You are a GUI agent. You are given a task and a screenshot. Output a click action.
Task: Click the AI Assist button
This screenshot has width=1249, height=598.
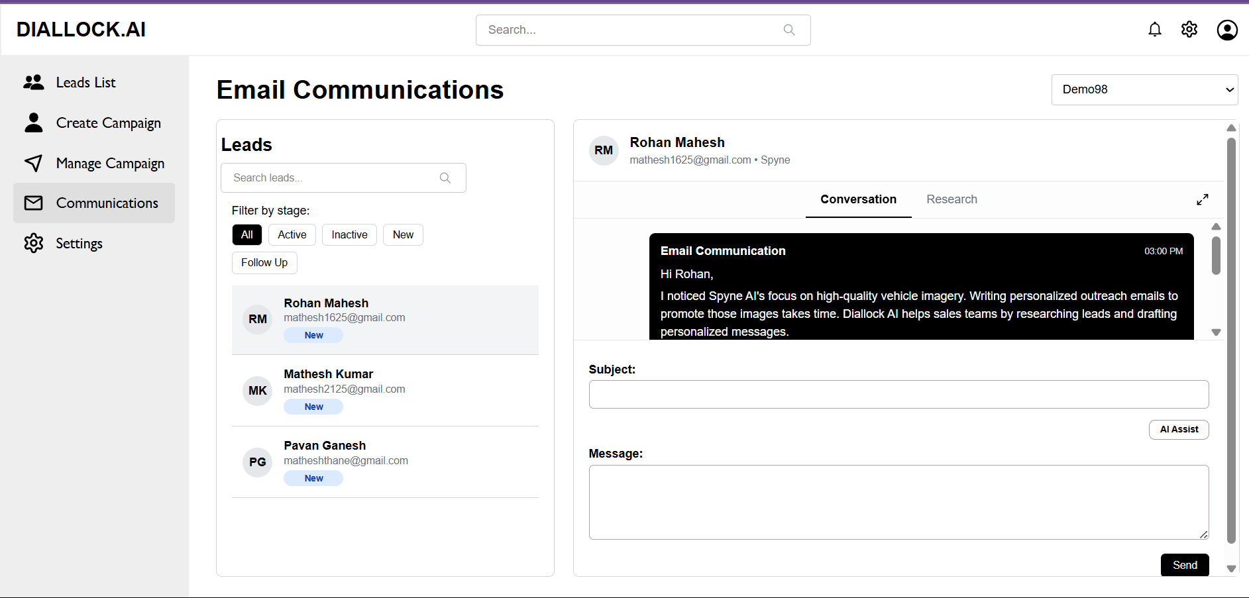[x=1179, y=429]
